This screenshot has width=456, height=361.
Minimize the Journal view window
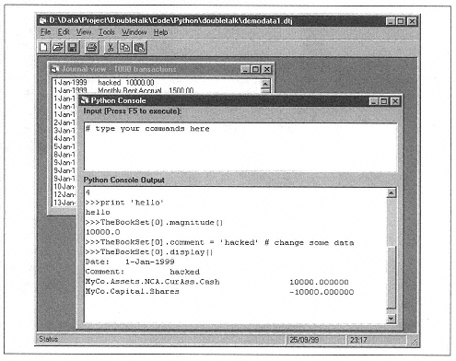(x=245, y=69)
